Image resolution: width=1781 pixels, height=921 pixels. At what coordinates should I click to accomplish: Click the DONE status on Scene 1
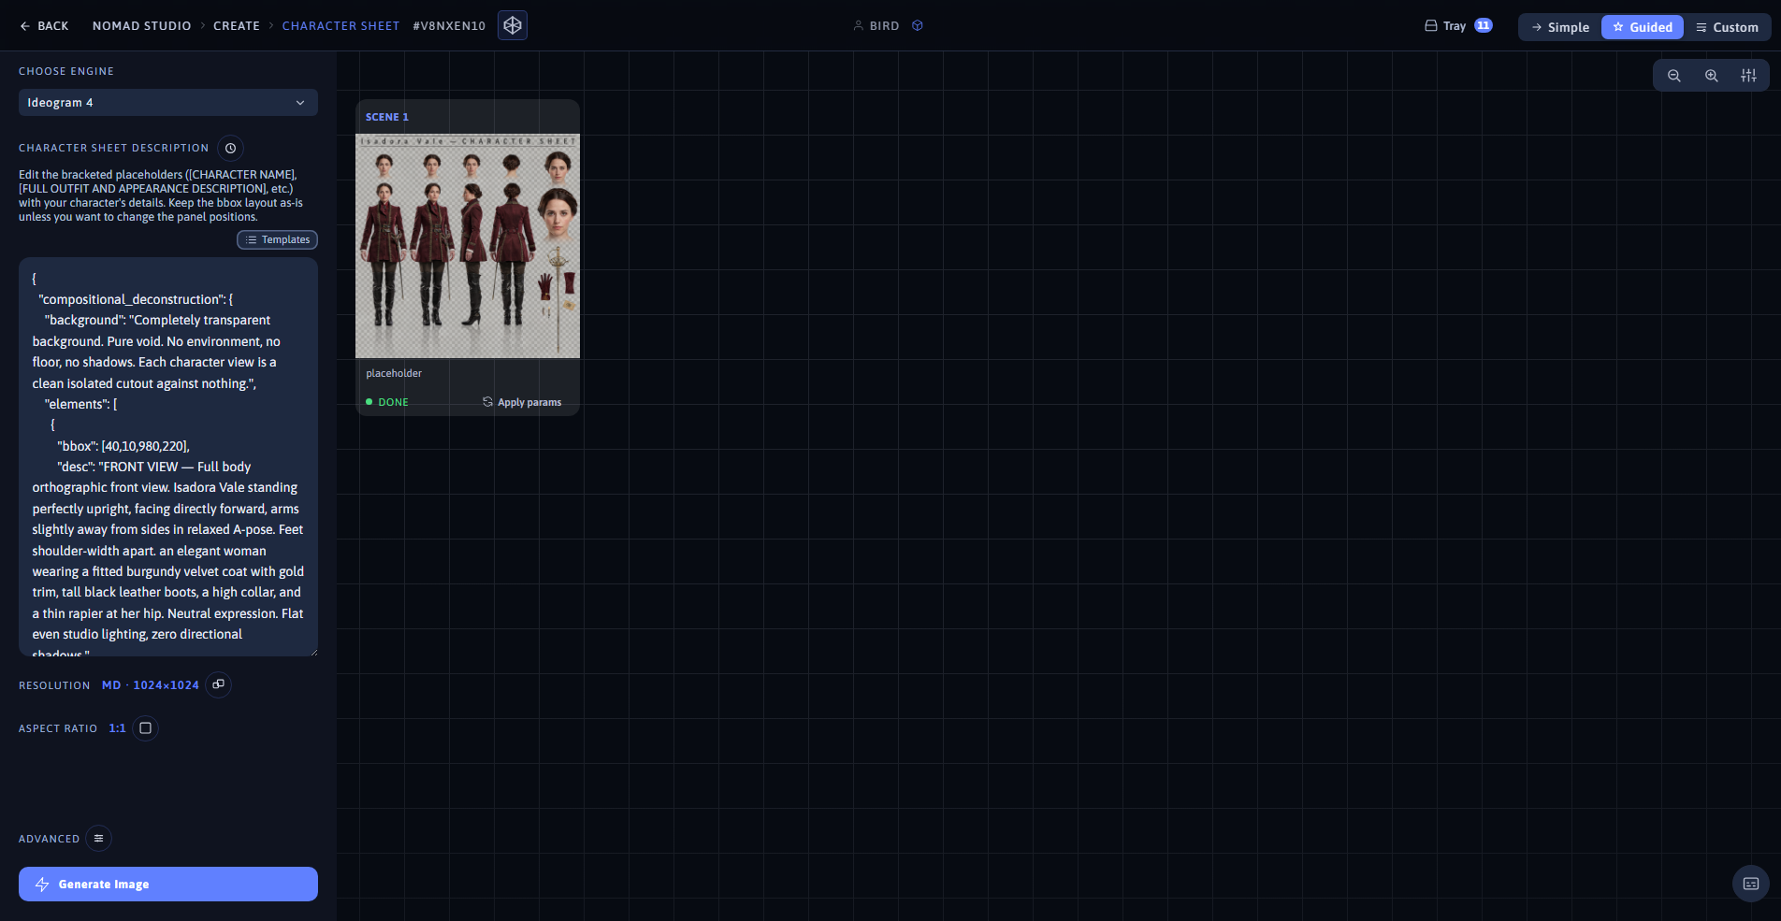(387, 402)
